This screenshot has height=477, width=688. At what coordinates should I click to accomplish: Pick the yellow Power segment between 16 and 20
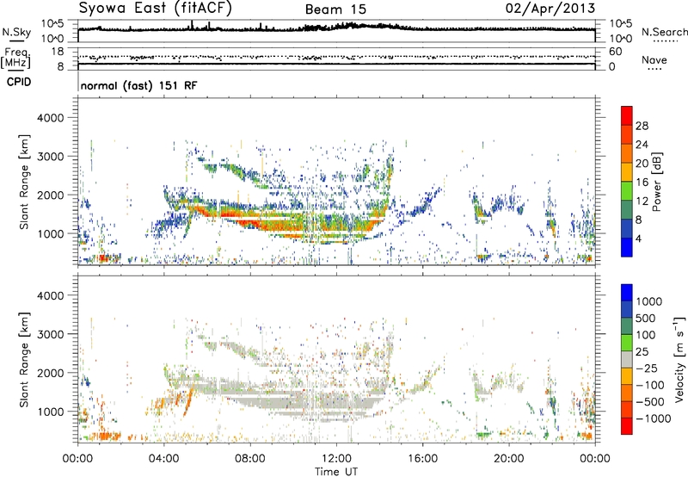[x=627, y=171]
